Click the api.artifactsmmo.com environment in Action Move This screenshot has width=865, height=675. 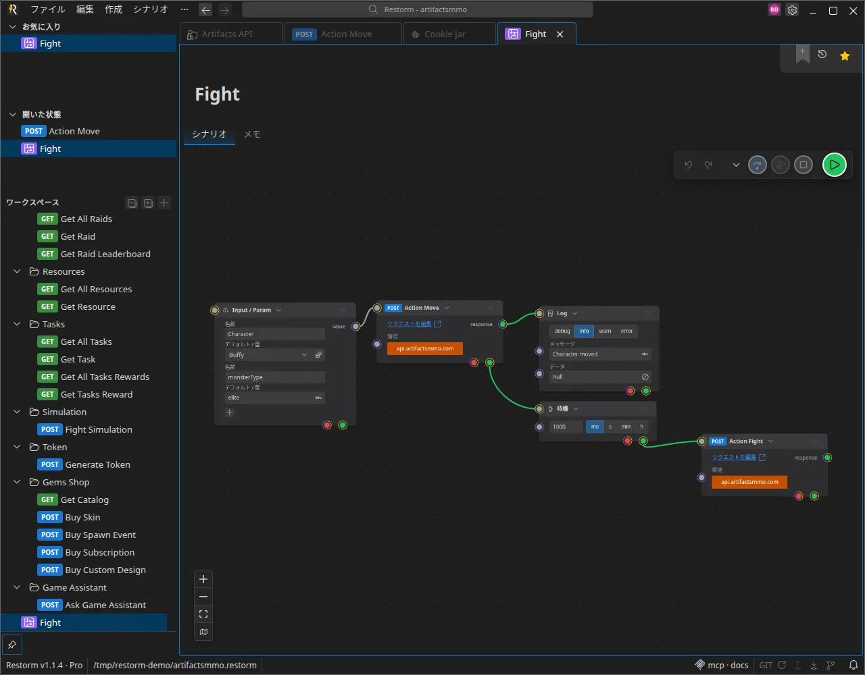tap(425, 348)
